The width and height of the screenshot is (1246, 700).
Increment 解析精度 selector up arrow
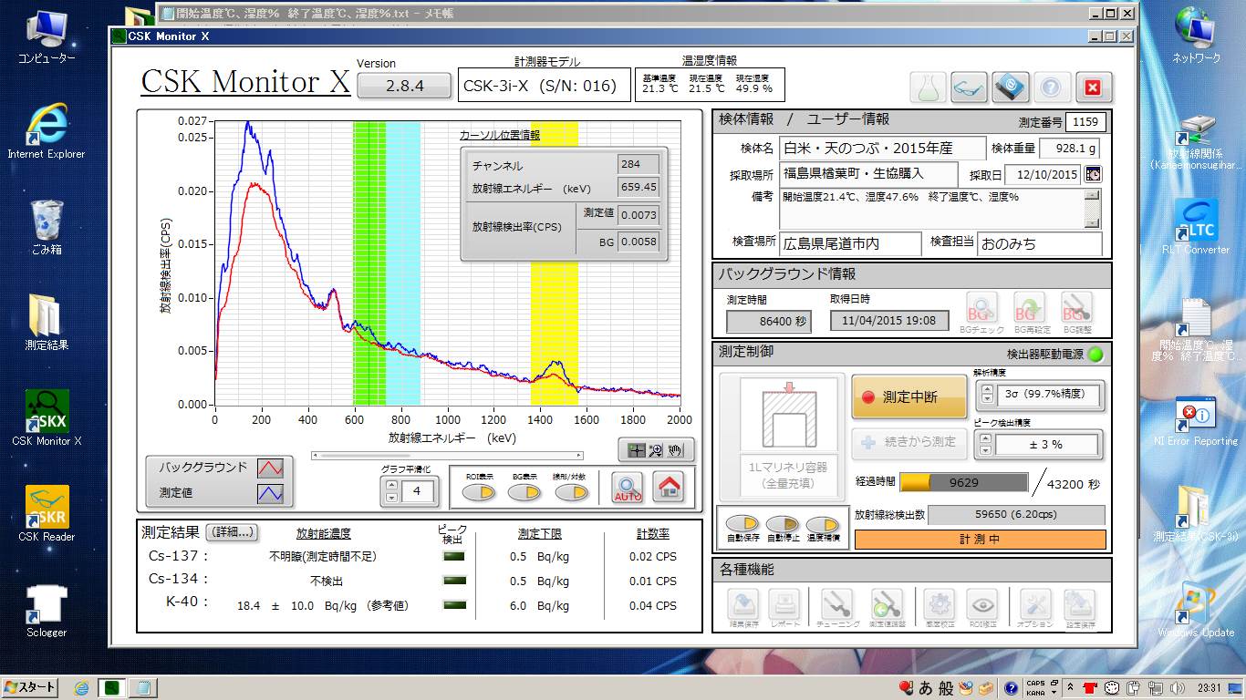[986, 390]
